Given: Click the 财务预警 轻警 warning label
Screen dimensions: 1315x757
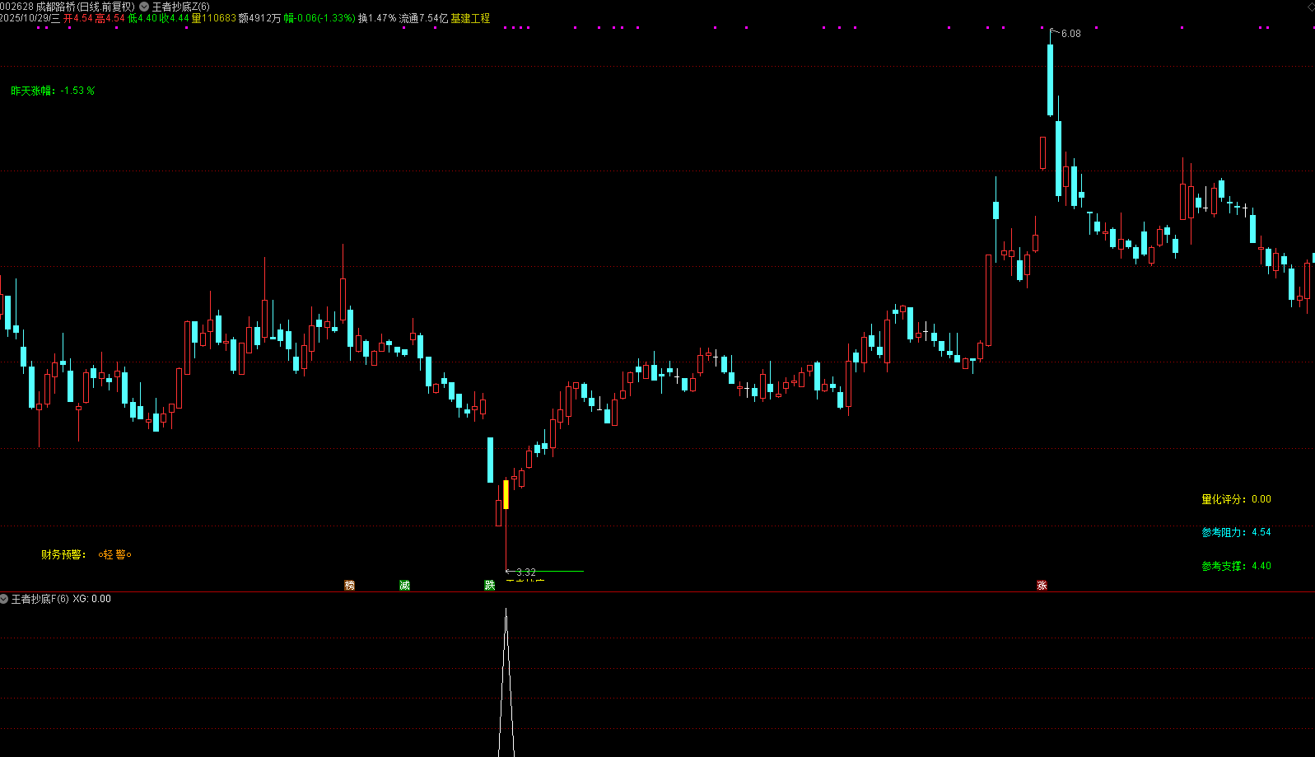Looking at the screenshot, I should click(86, 554).
